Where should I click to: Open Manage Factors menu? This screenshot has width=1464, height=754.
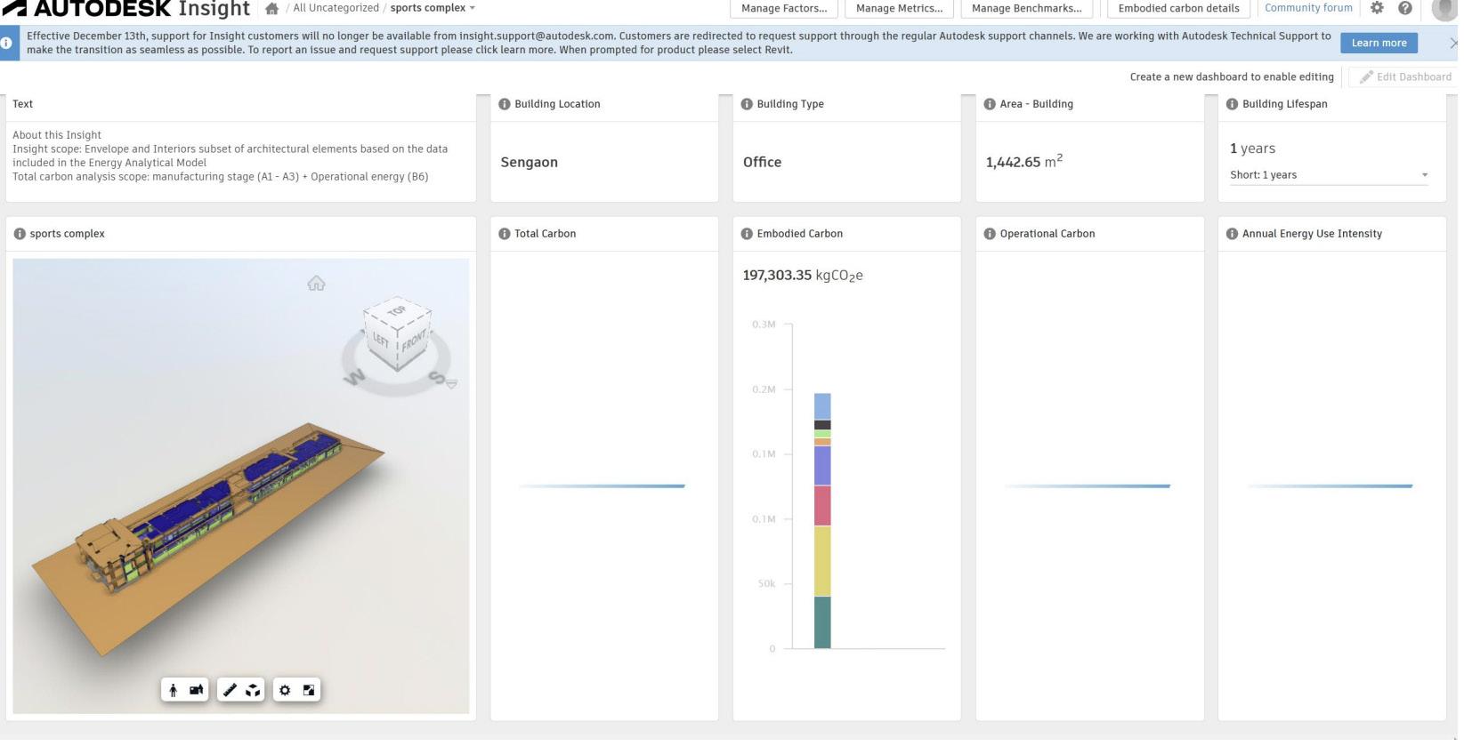pyautogui.click(x=784, y=8)
